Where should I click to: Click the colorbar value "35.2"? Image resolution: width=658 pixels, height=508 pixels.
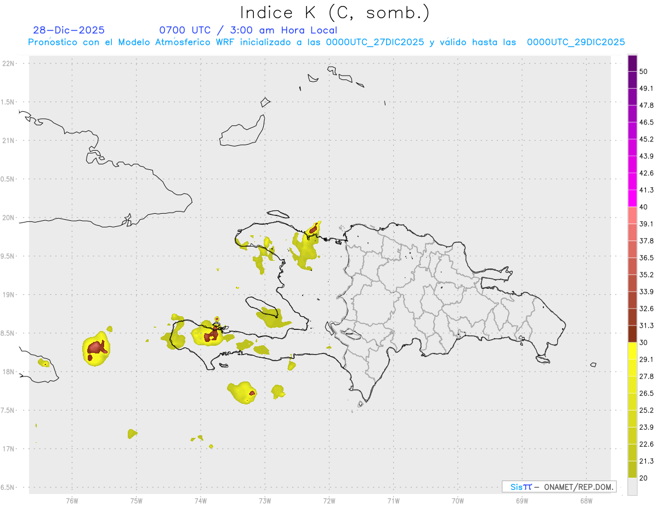(646, 275)
